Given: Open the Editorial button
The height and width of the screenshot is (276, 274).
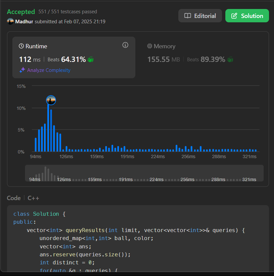Looking at the screenshot, I should [x=200, y=16].
